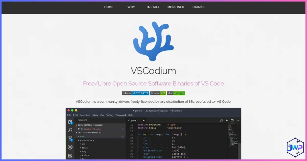The height and width of the screenshot is (161, 307).
Task: Click the unsigned char ip[4]; line
Action: 162,151
